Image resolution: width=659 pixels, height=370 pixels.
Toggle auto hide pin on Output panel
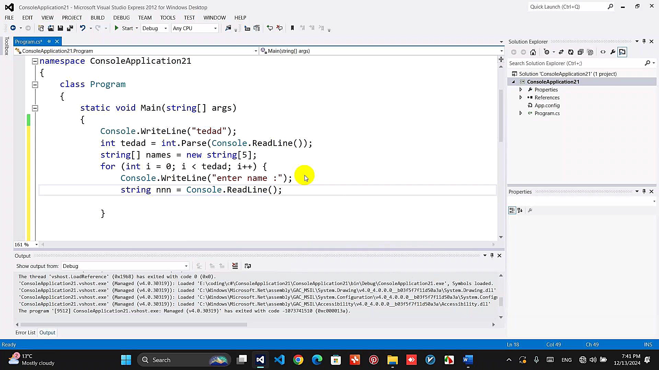(492, 256)
